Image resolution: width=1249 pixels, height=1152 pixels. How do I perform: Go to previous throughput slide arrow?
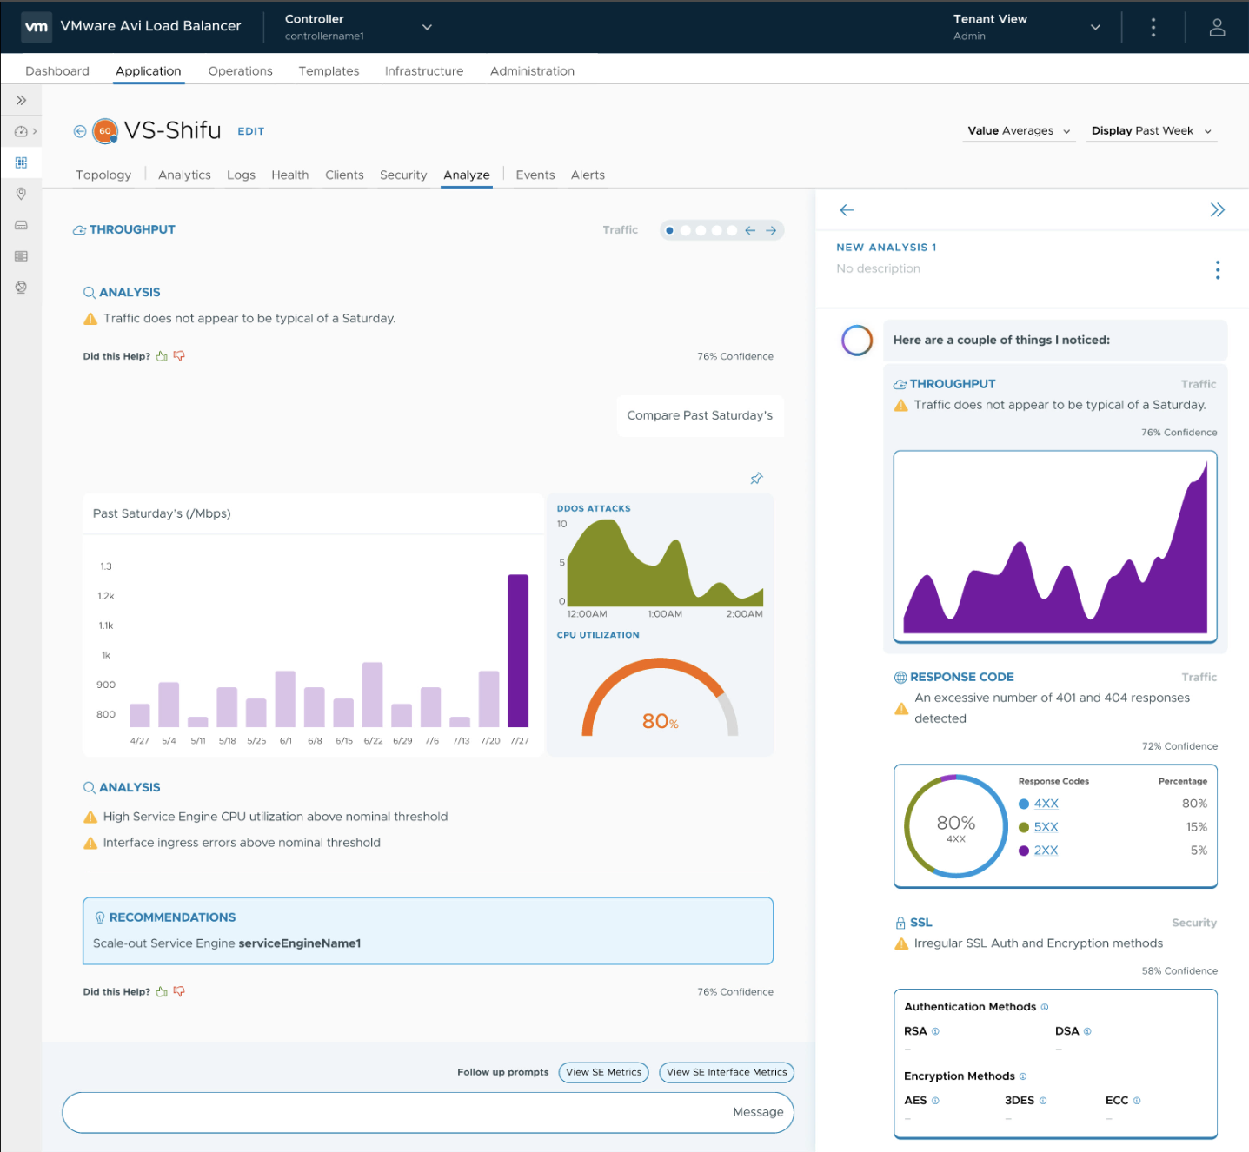pos(750,230)
